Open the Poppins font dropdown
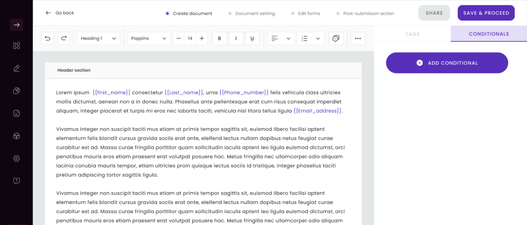Viewport: 527px width, 225px height. [x=149, y=39]
